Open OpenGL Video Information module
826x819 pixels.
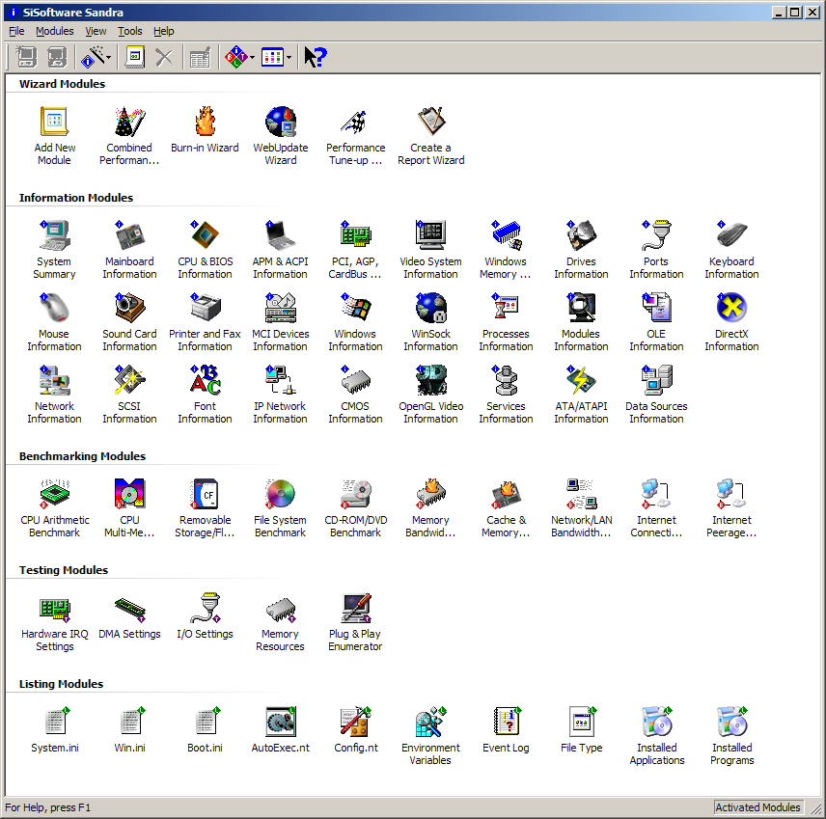coord(431,394)
